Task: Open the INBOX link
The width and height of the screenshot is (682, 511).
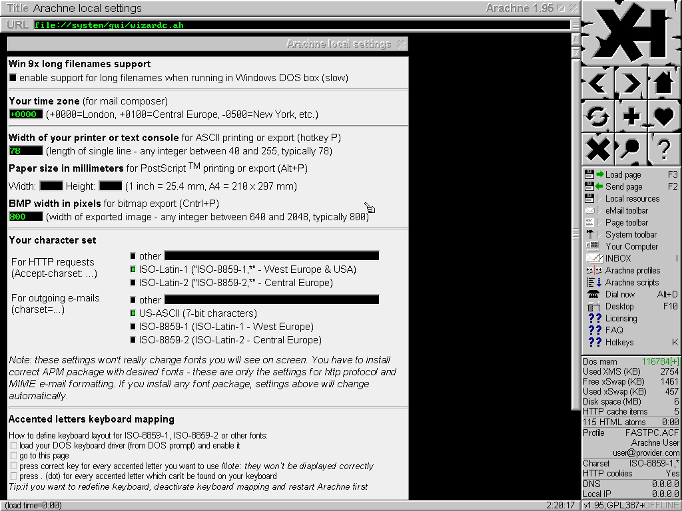Action: [x=618, y=259]
